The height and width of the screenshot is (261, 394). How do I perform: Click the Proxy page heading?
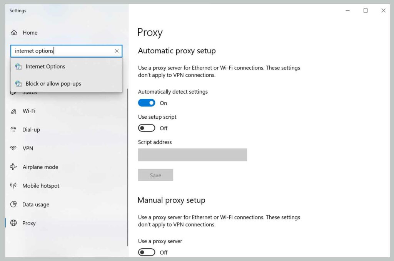tap(150, 32)
